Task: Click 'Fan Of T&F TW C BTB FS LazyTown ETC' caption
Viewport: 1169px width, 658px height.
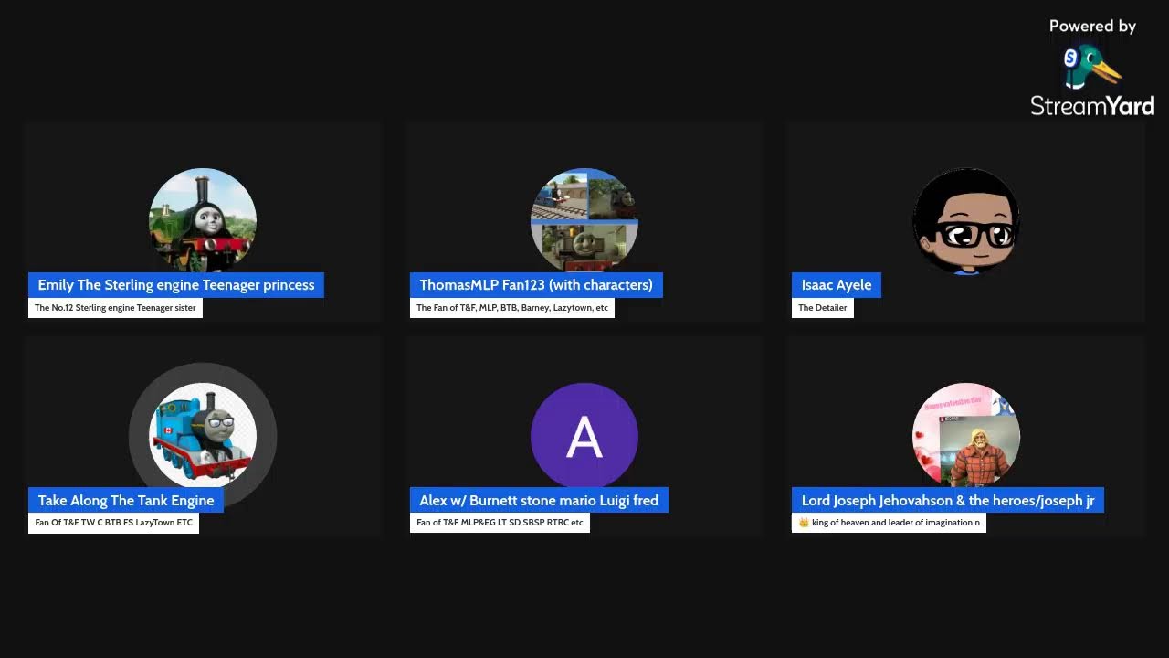Action: pos(113,524)
